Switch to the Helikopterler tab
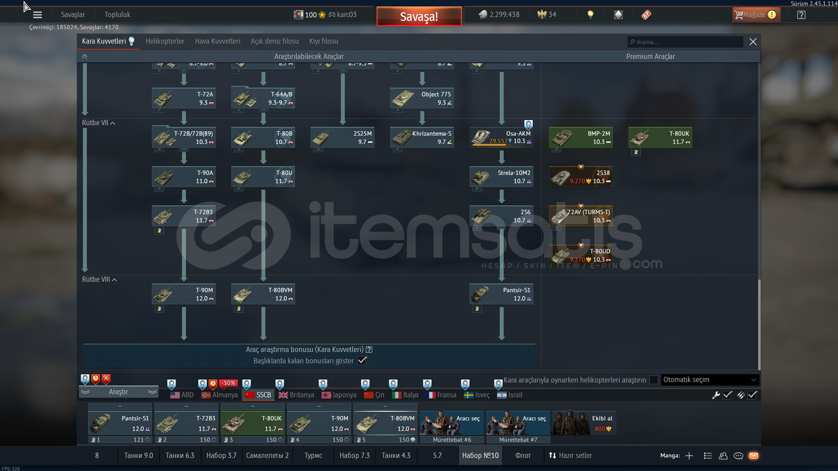The height and width of the screenshot is (471, 838). pos(165,41)
